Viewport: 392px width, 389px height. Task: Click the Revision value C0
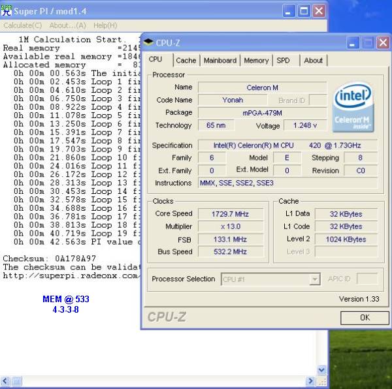coord(361,170)
